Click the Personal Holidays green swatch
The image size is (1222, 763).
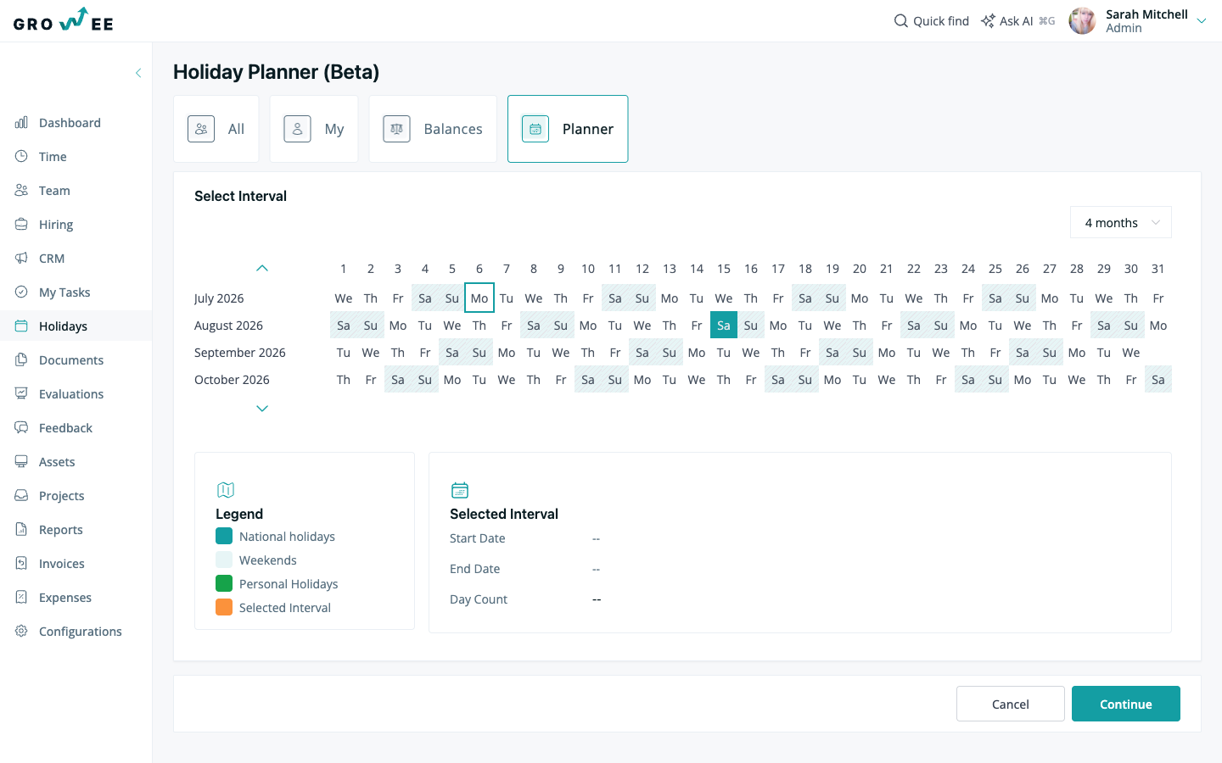[224, 583]
